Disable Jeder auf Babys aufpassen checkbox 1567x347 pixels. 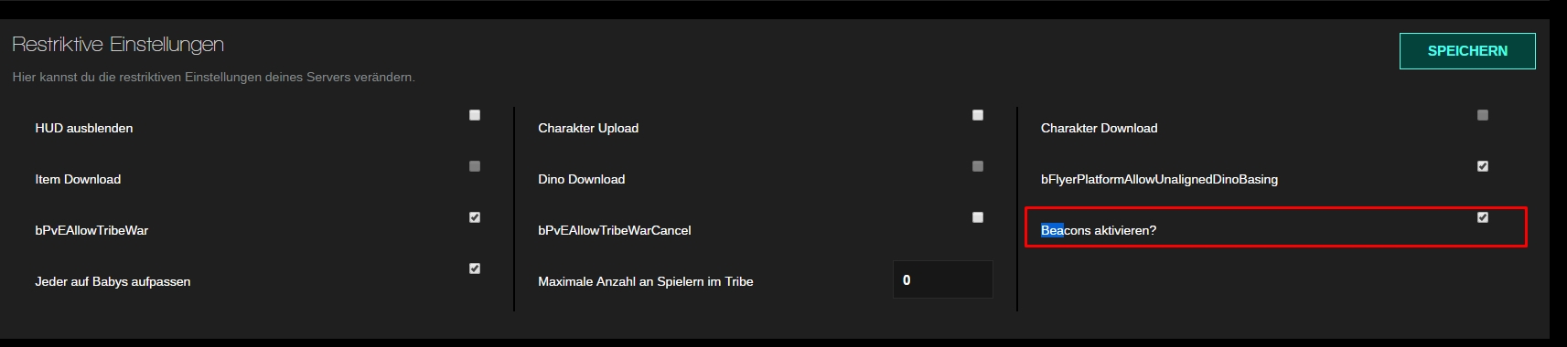click(475, 268)
